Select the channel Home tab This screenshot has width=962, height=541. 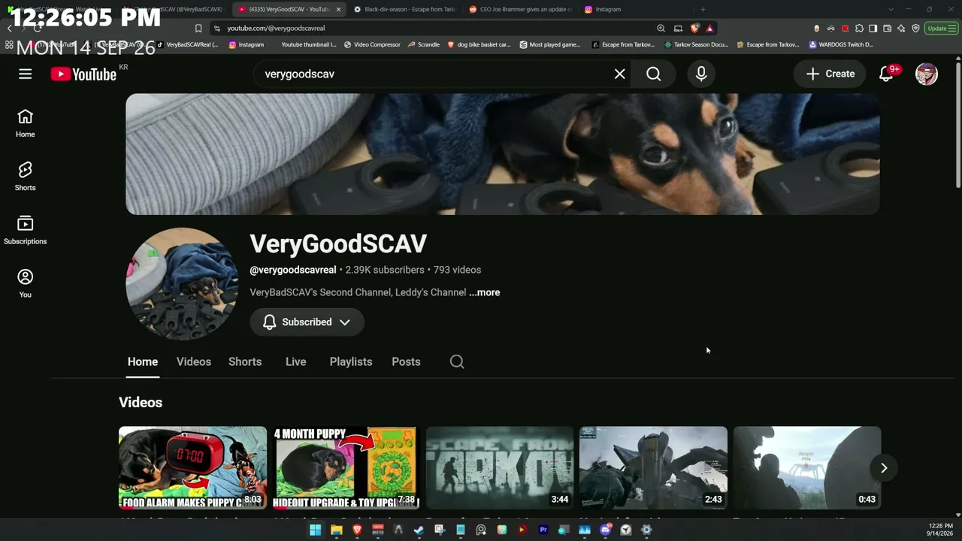143,361
